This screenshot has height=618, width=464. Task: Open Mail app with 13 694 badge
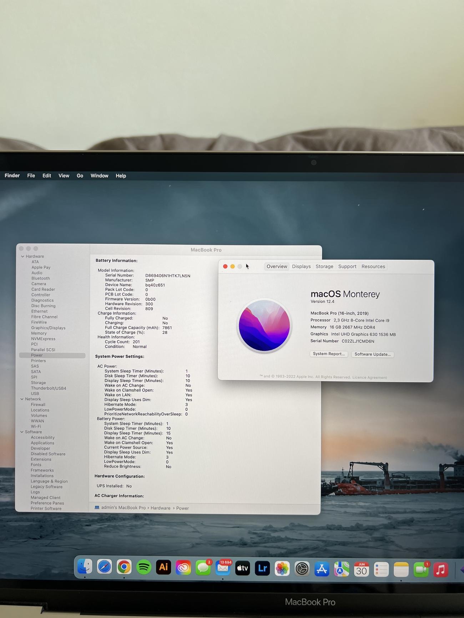coord(223,568)
